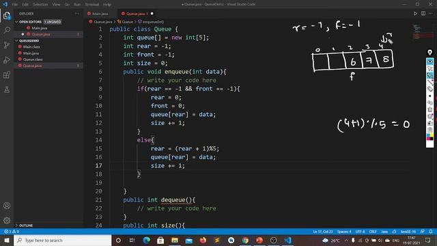Open the Edit menu
Screen dimensions: 437x246
(25, 4)
